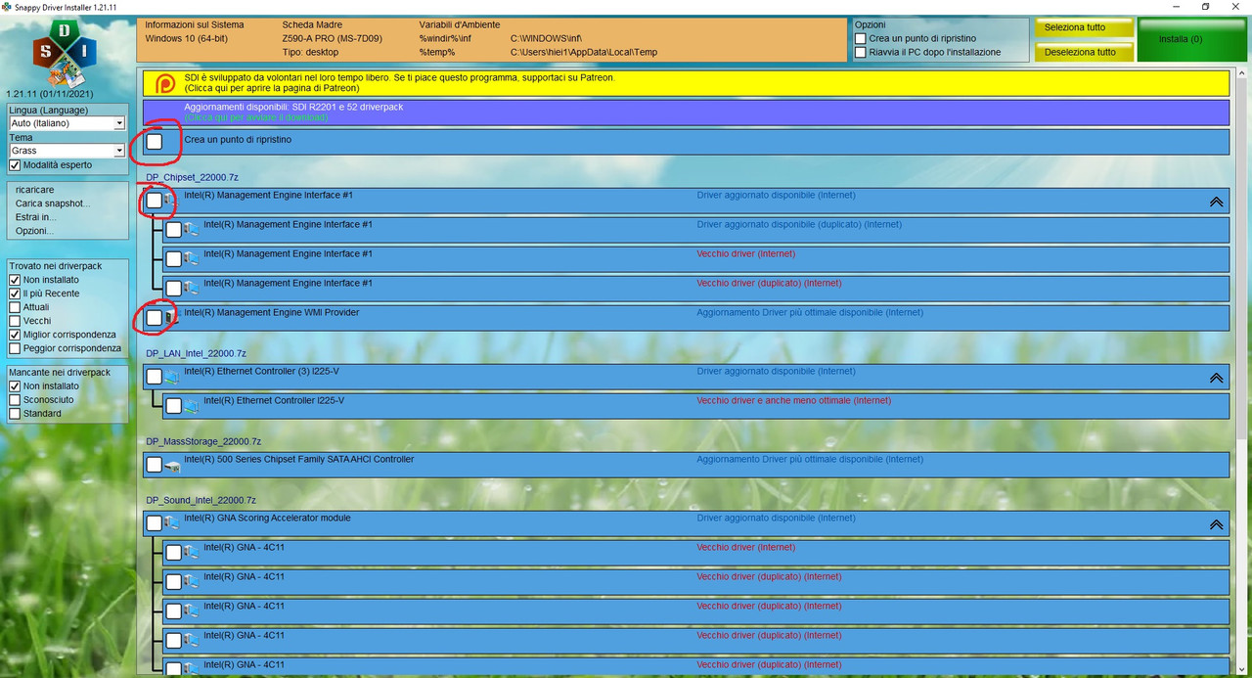Screen dimensions: 1252x678
Task: Toggle 'Non installato' under 'Trovato nei driverpack'
Action: tap(15, 280)
